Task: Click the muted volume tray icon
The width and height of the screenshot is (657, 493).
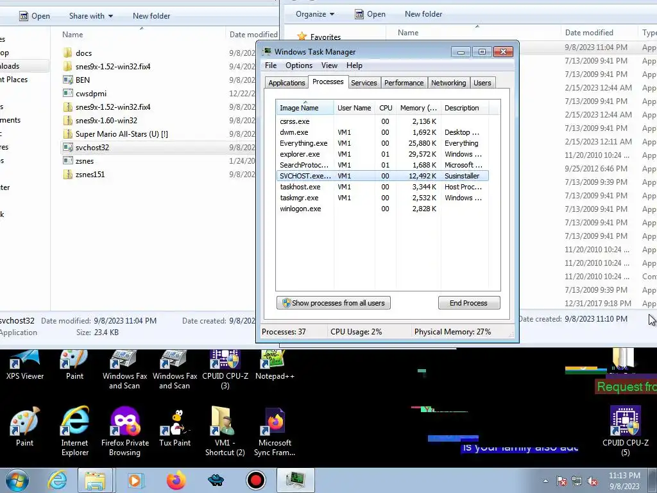Action: click(x=592, y=481)
